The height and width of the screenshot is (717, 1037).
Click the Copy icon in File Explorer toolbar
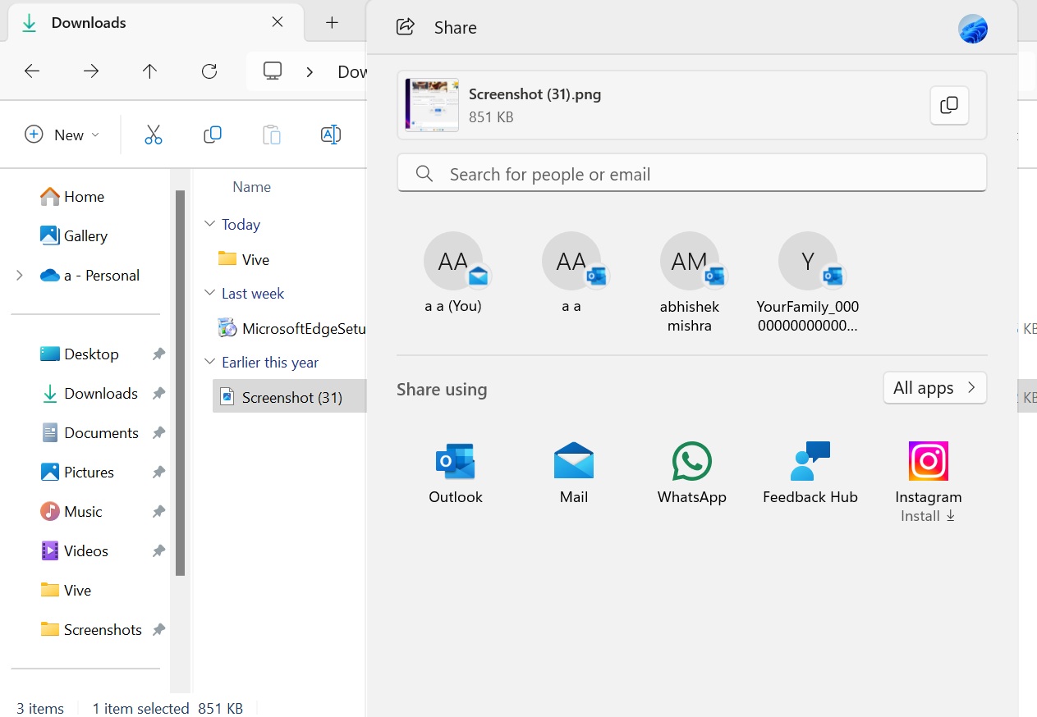click(x=213, y=135)
